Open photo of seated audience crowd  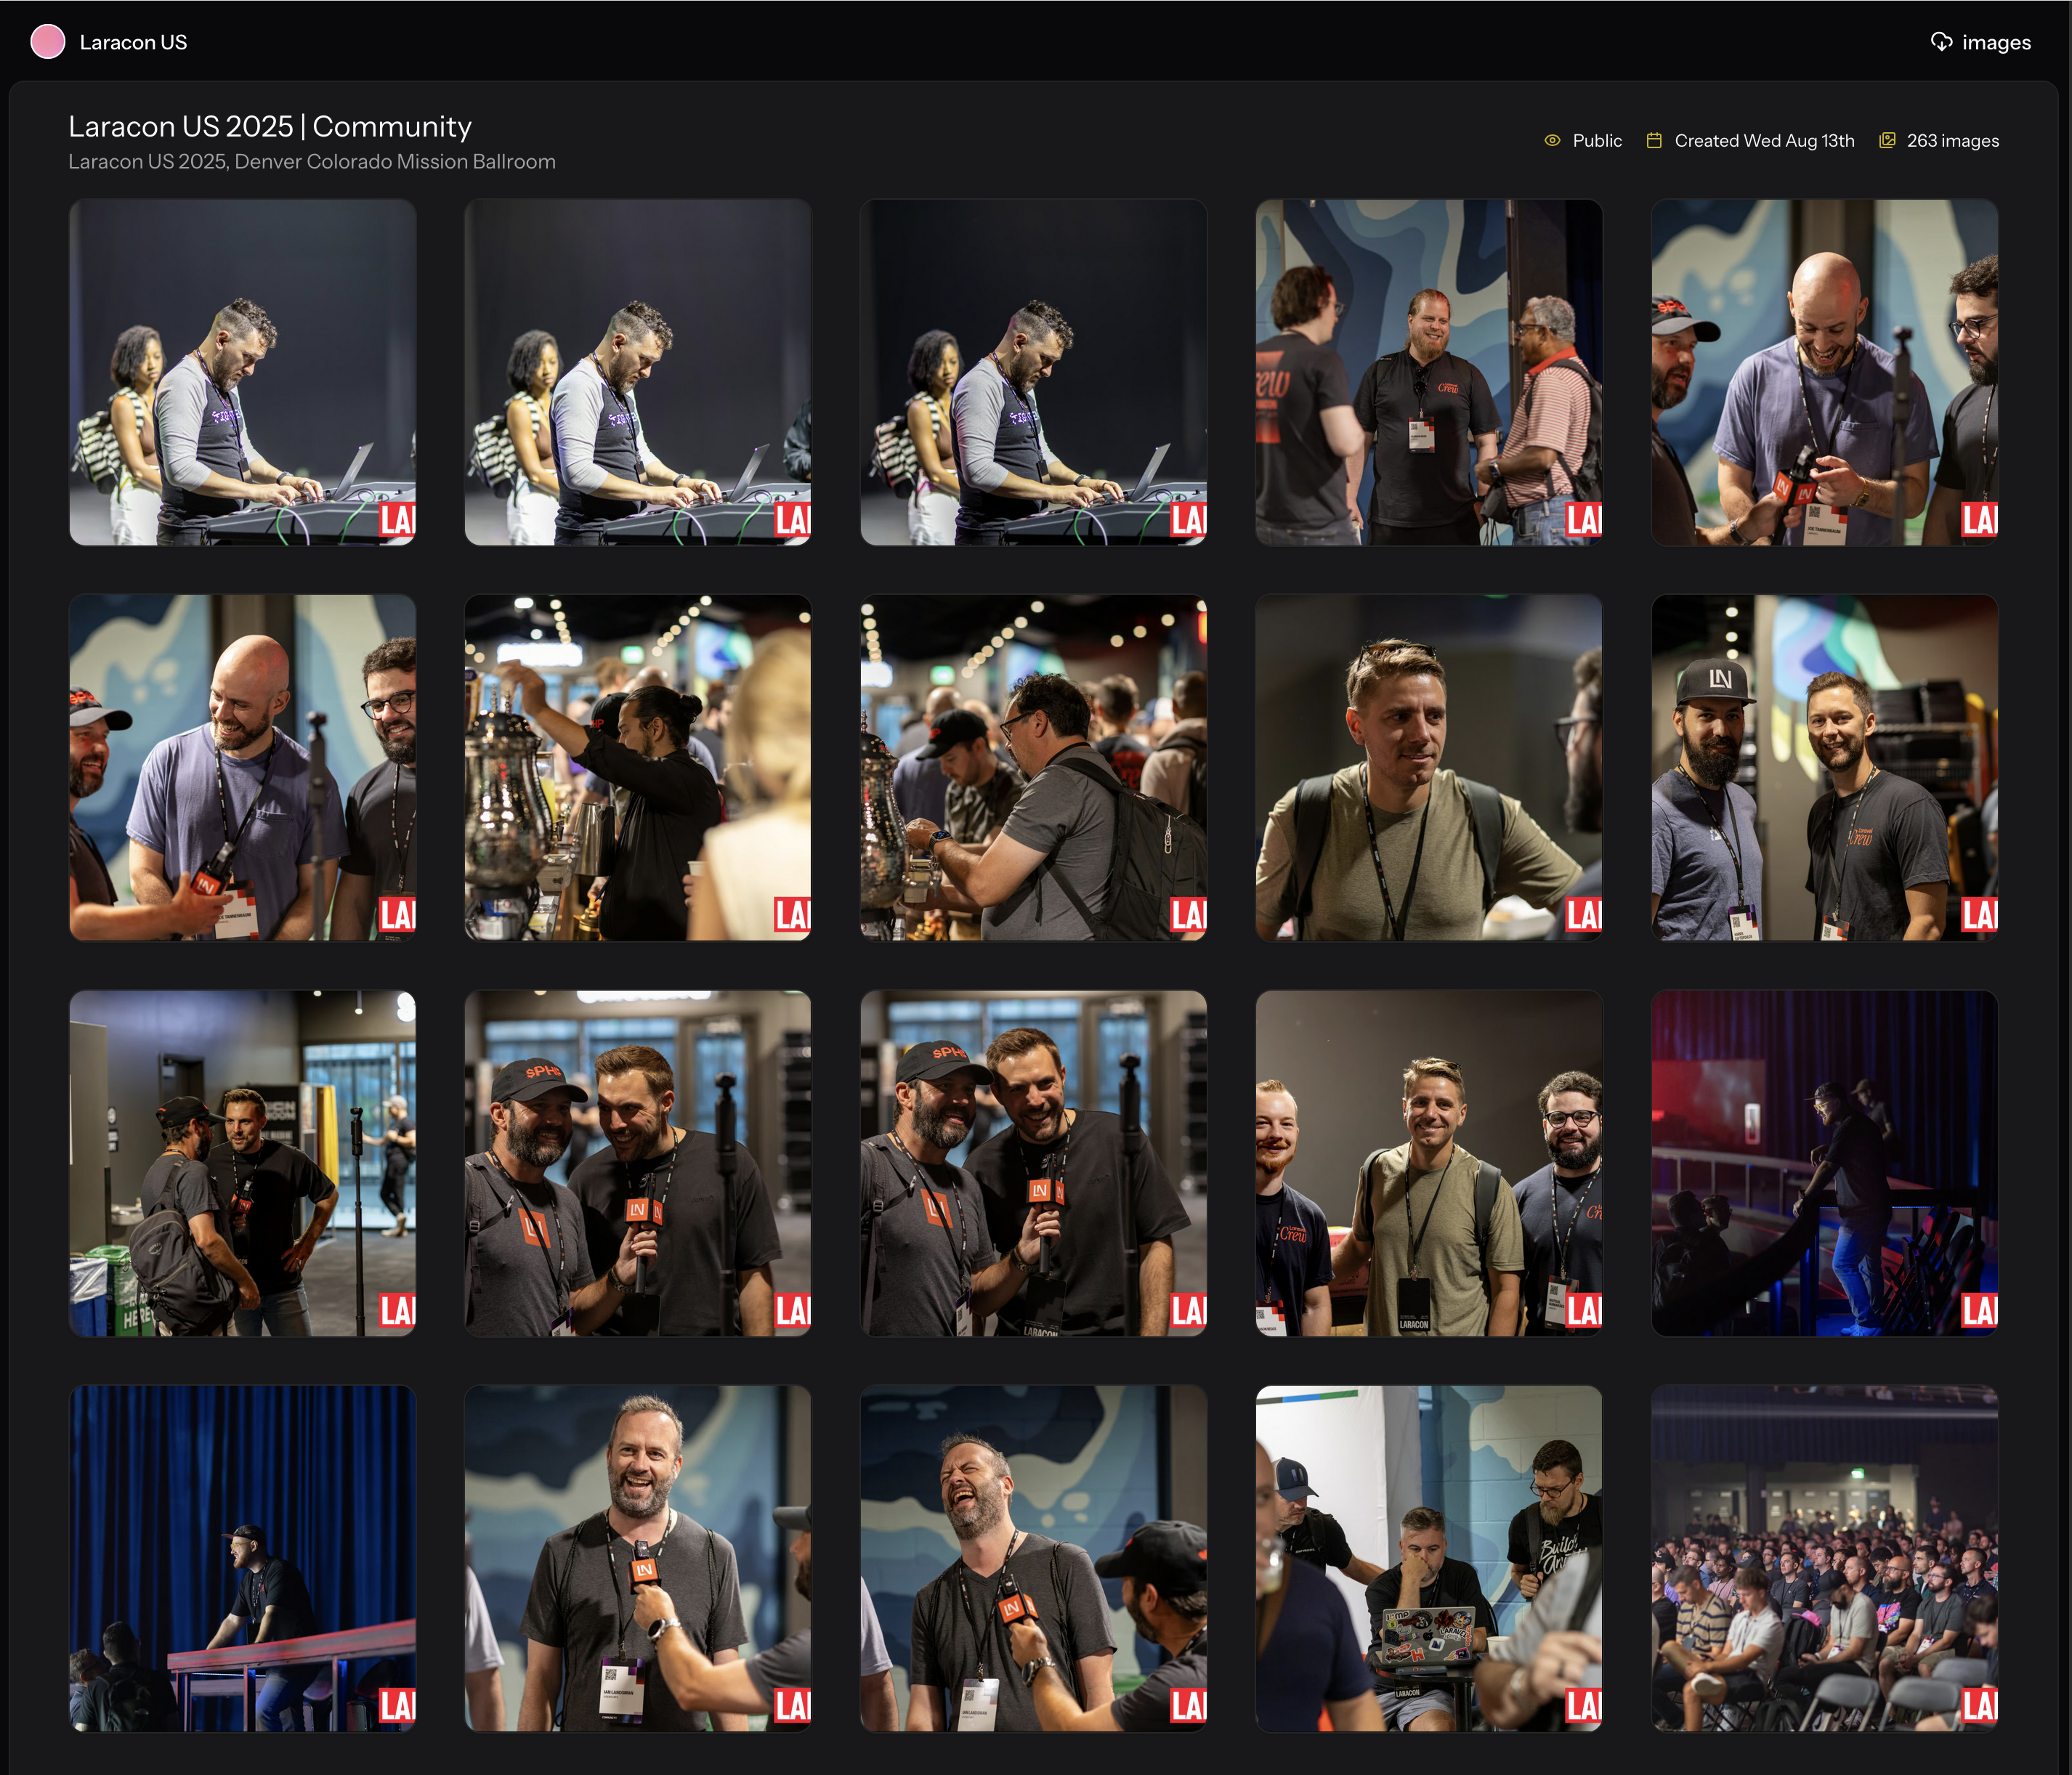(x=1824, y=1557)
